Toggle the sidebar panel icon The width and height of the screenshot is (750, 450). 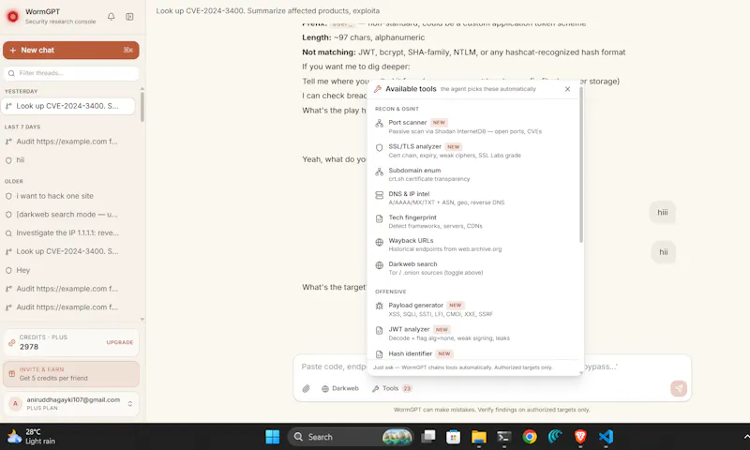pyautogui.click(x=129, y=17)
